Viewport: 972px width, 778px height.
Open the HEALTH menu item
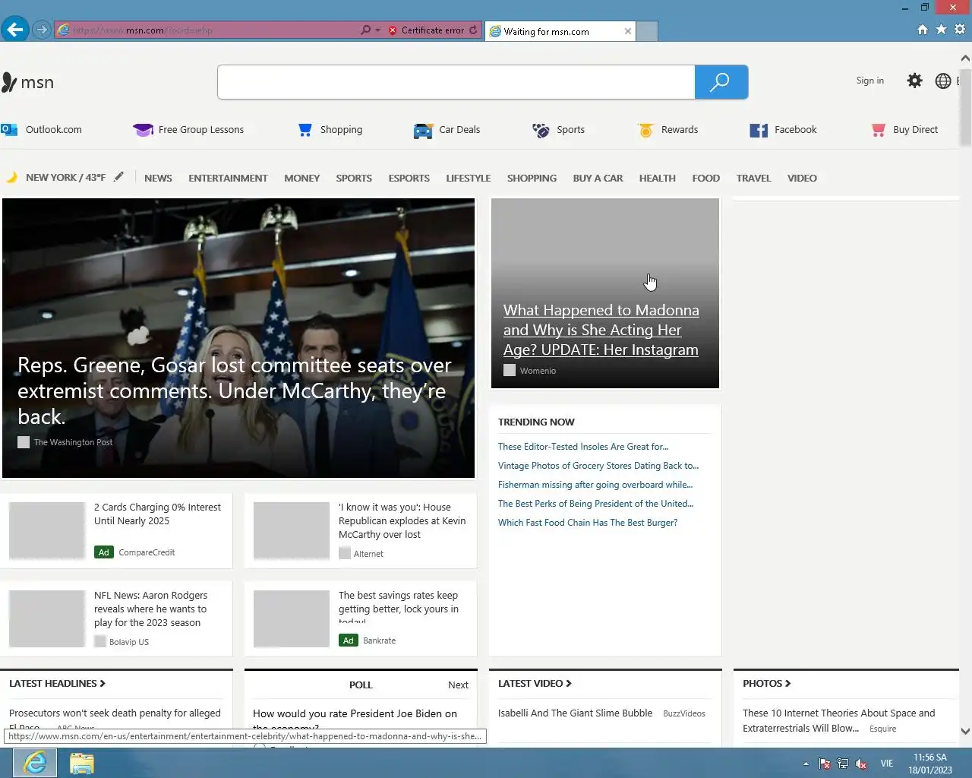pos(657,179)
